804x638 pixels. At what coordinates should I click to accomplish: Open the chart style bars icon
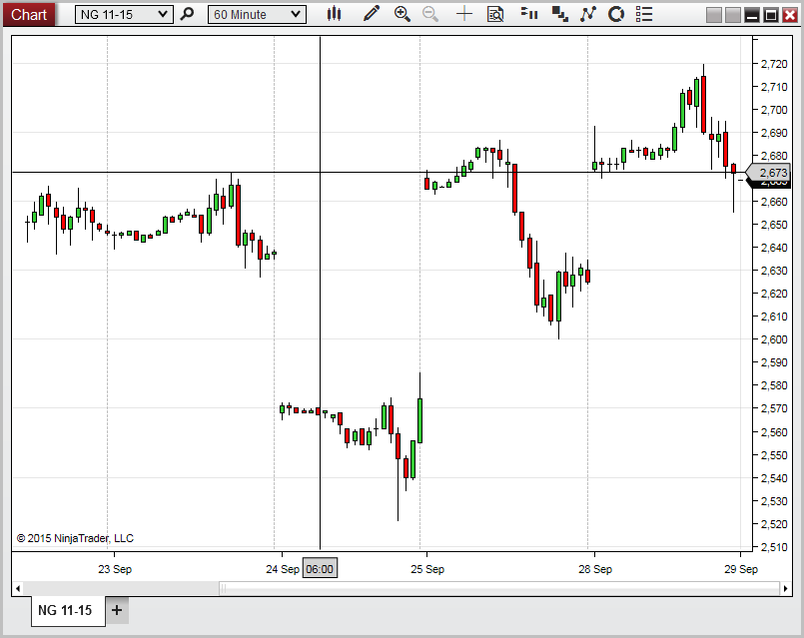tap(334, 14)
